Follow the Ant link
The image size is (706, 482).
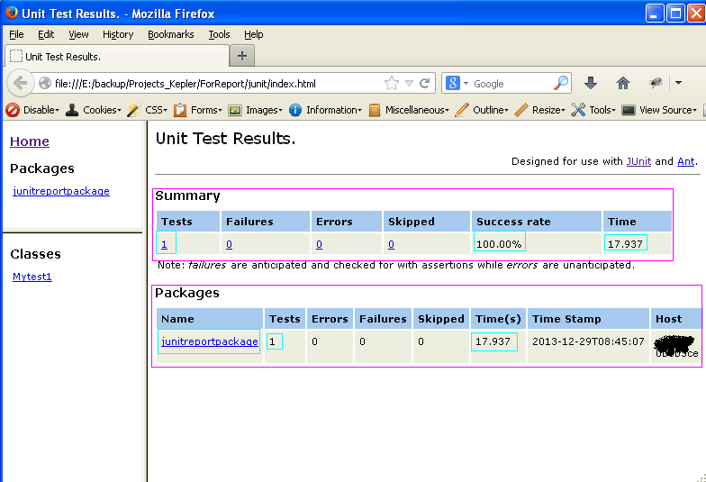click(686, 161)
